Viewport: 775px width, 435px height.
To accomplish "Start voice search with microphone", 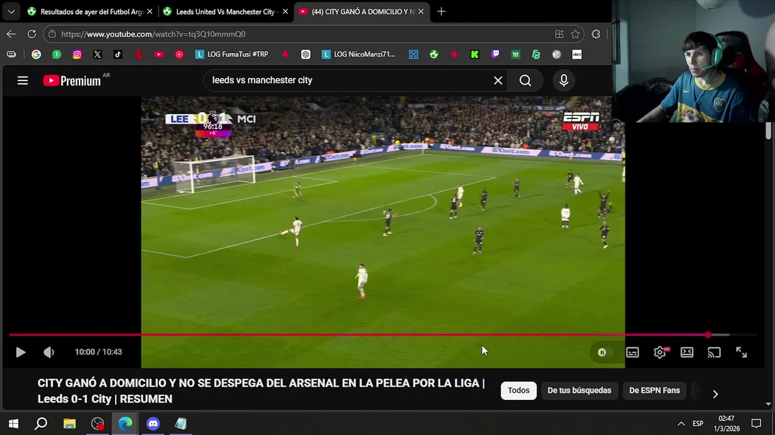I will pyautogui.click(x=564, y=80).
